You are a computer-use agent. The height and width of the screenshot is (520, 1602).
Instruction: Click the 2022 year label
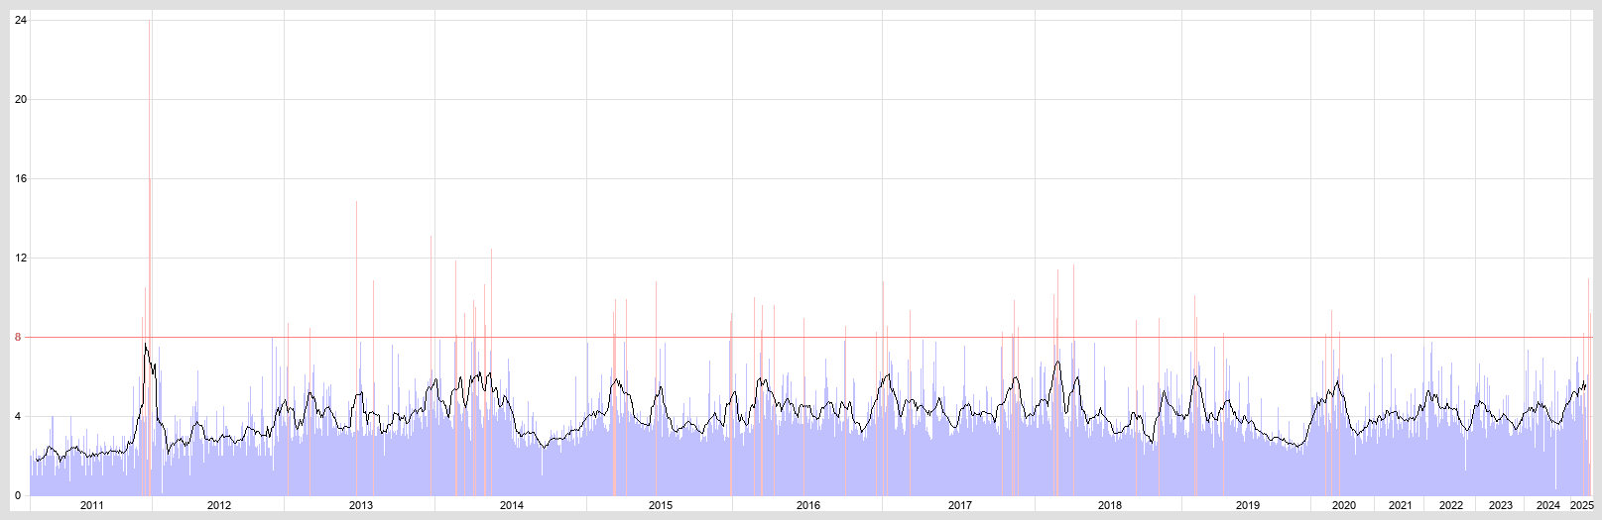(1451, 505)
